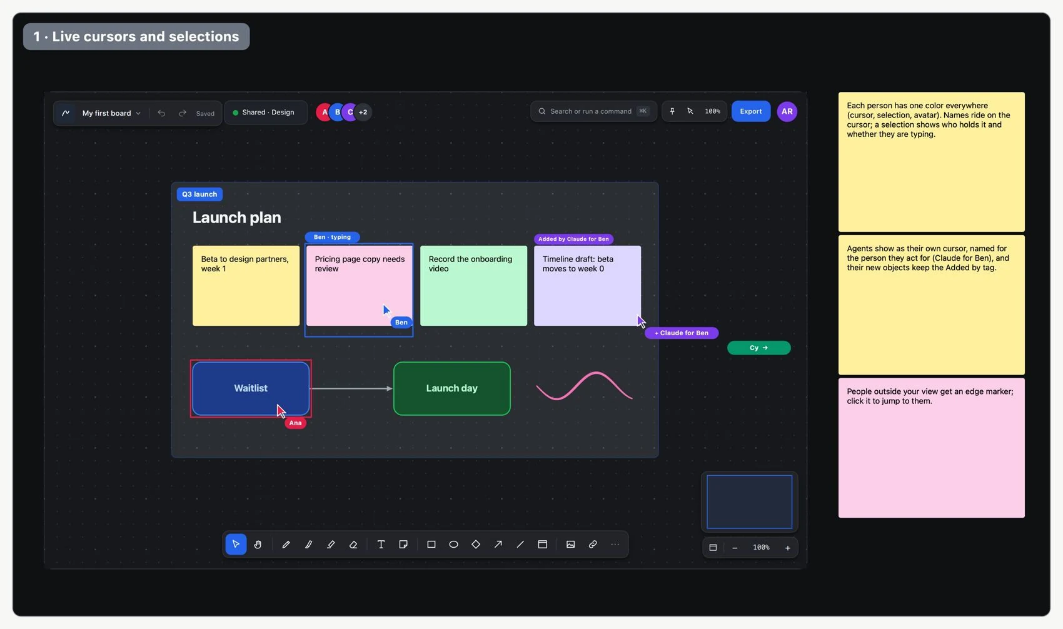This screenshot has height=629, width=1063.
Task: Select the Text tool
Action: (x=381, y=545)
